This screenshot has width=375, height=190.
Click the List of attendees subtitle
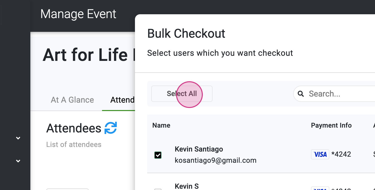tap(74, 145)
